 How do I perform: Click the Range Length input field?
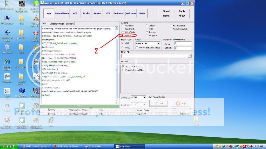coord(183,48)
